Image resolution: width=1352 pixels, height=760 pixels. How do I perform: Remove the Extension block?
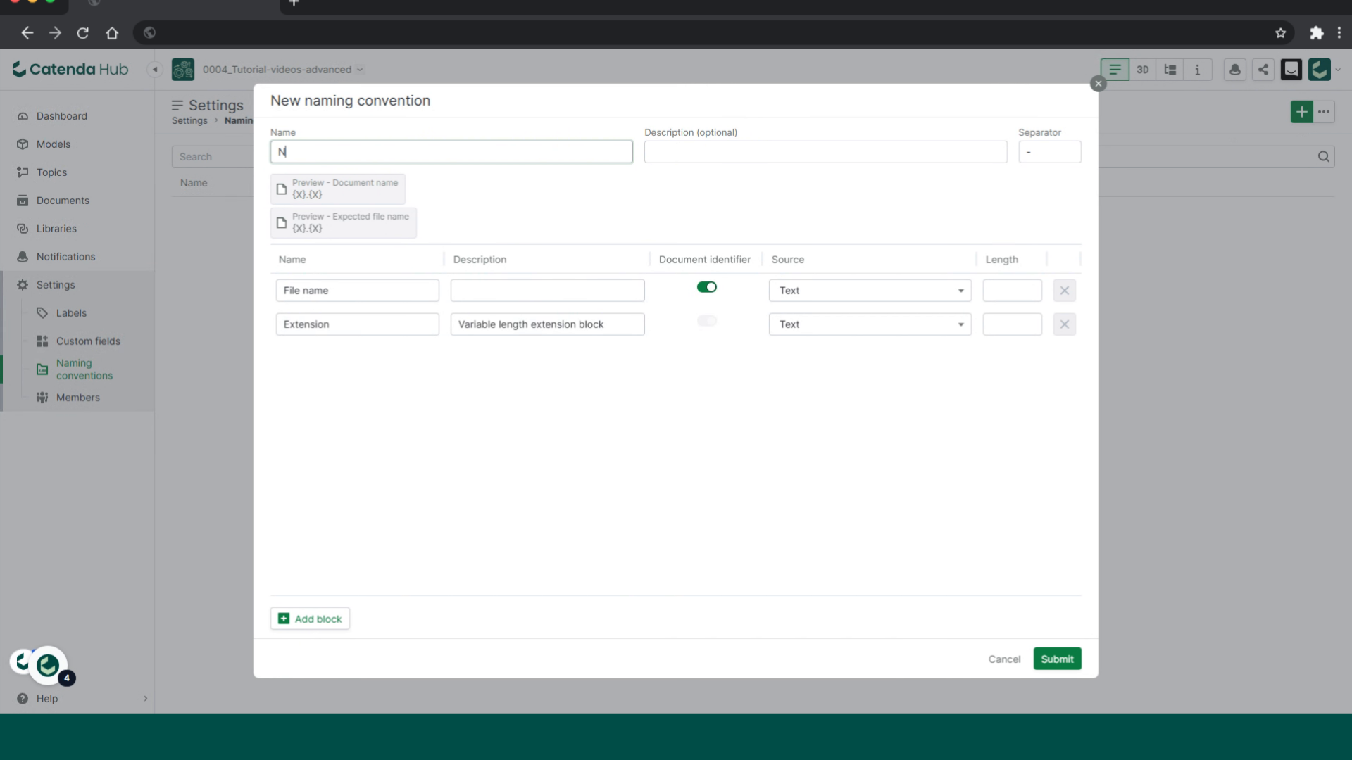(x=1064, y=324)
